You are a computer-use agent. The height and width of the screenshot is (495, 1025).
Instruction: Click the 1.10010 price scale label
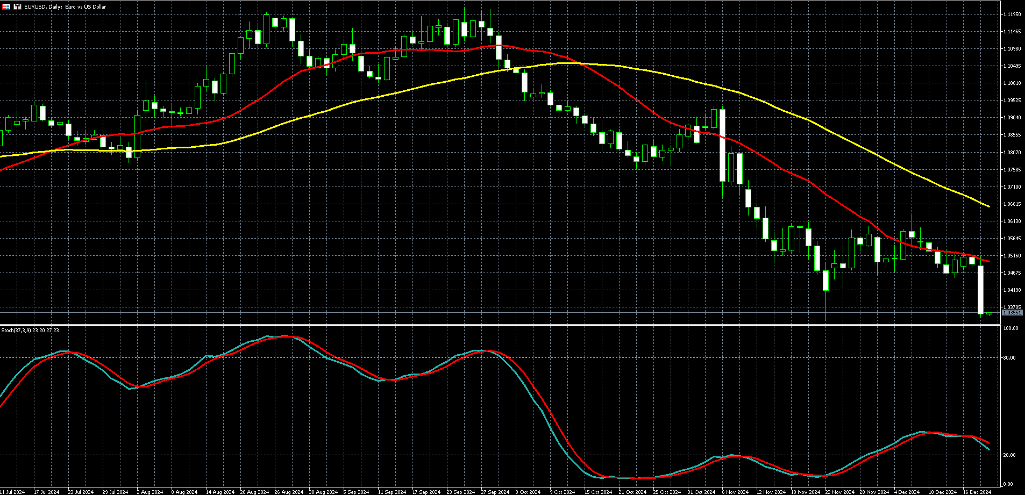tap(1012, 83)
